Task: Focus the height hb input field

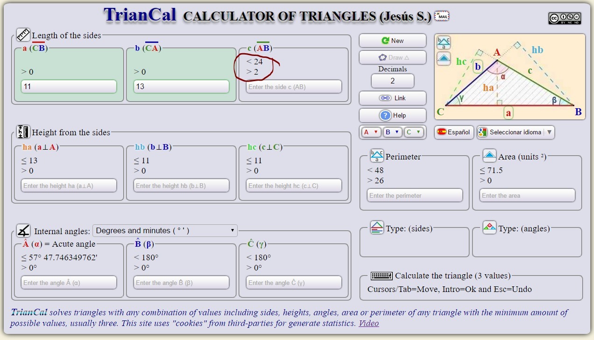Action: (181, 186)
